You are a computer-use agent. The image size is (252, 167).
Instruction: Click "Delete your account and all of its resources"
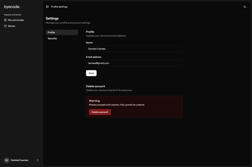click(109, 90)
